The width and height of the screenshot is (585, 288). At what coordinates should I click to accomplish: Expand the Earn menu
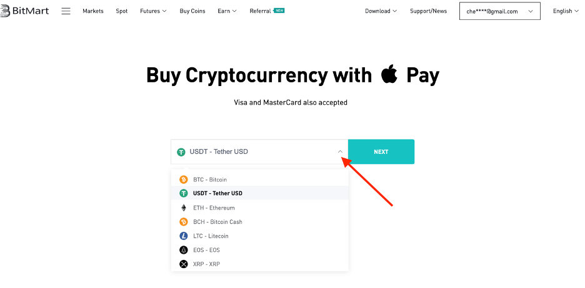(x=227, y=11)
